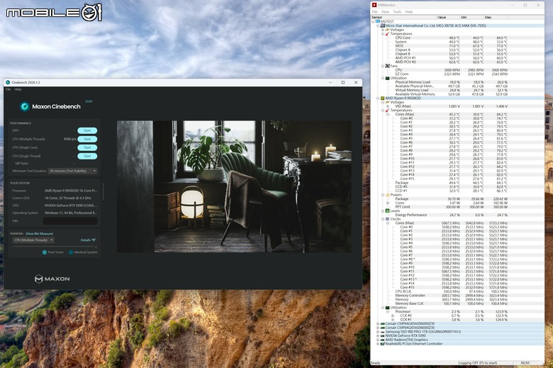
Task: Select the Samsung SSD 980 PRO drive icon
Action: tap(382, 332)
